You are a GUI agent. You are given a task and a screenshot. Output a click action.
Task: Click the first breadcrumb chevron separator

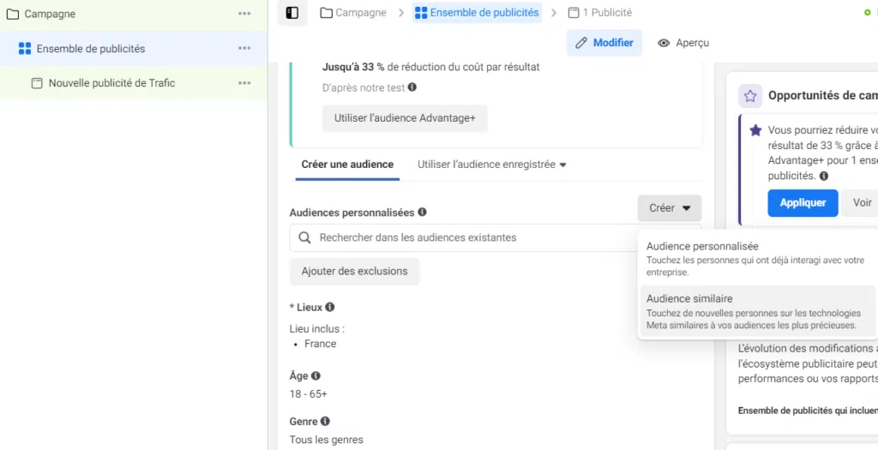(x=401, y=13)
